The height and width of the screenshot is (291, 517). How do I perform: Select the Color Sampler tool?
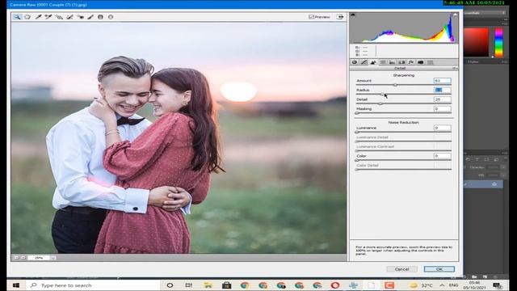pyautogui.click(x=48, y=17)
